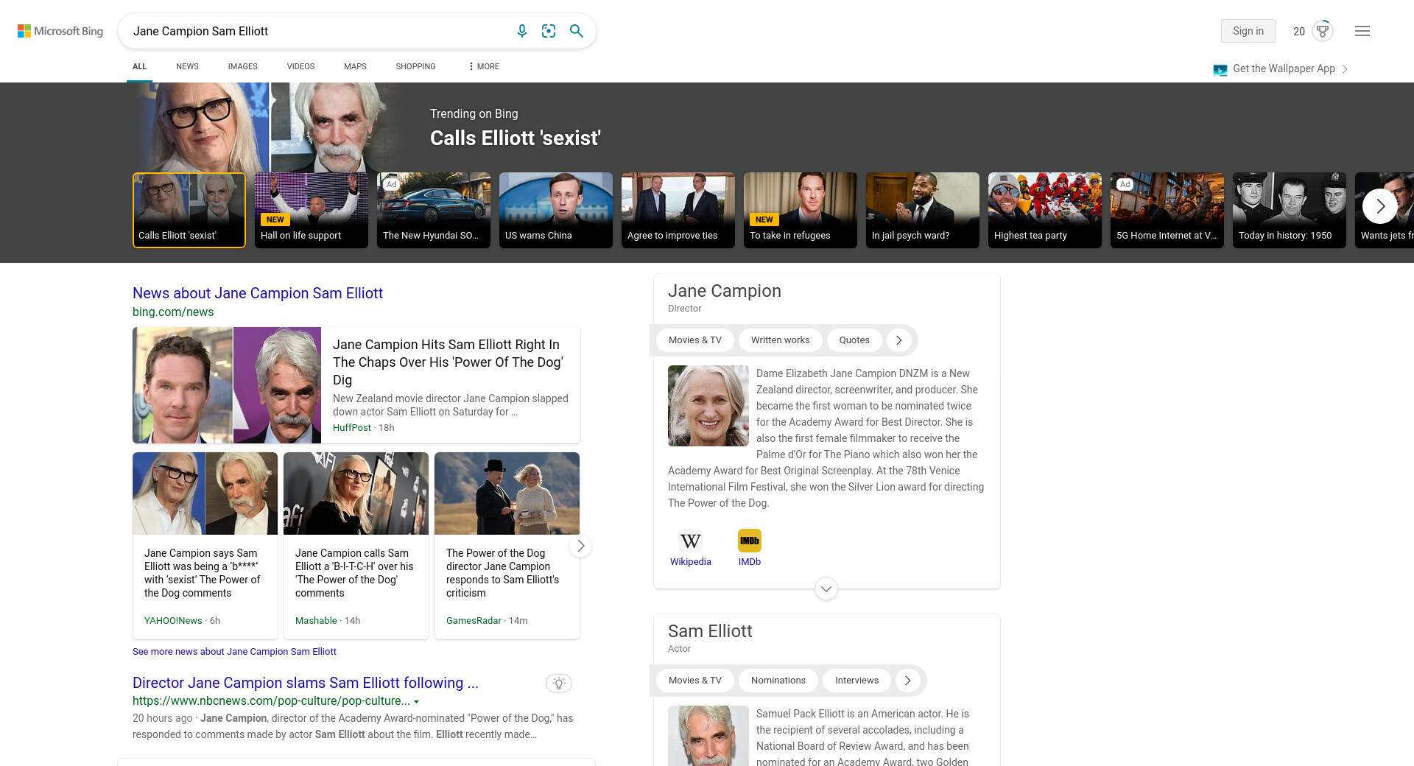Click into the search query input field
This screenshot has height=766, width=1414.
pyautogui.click(x=317, y=31)
